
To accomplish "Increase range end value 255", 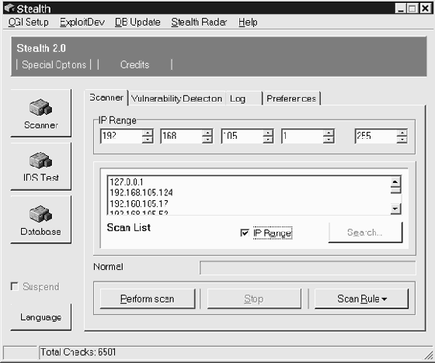I will pos(402,132).
